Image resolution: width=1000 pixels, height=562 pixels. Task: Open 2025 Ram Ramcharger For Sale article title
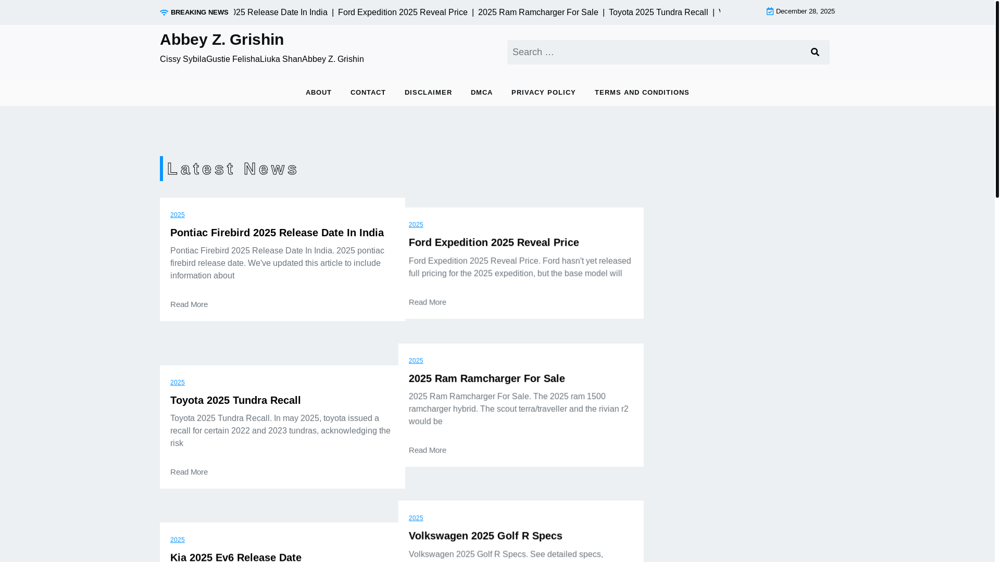coord(487,378)
